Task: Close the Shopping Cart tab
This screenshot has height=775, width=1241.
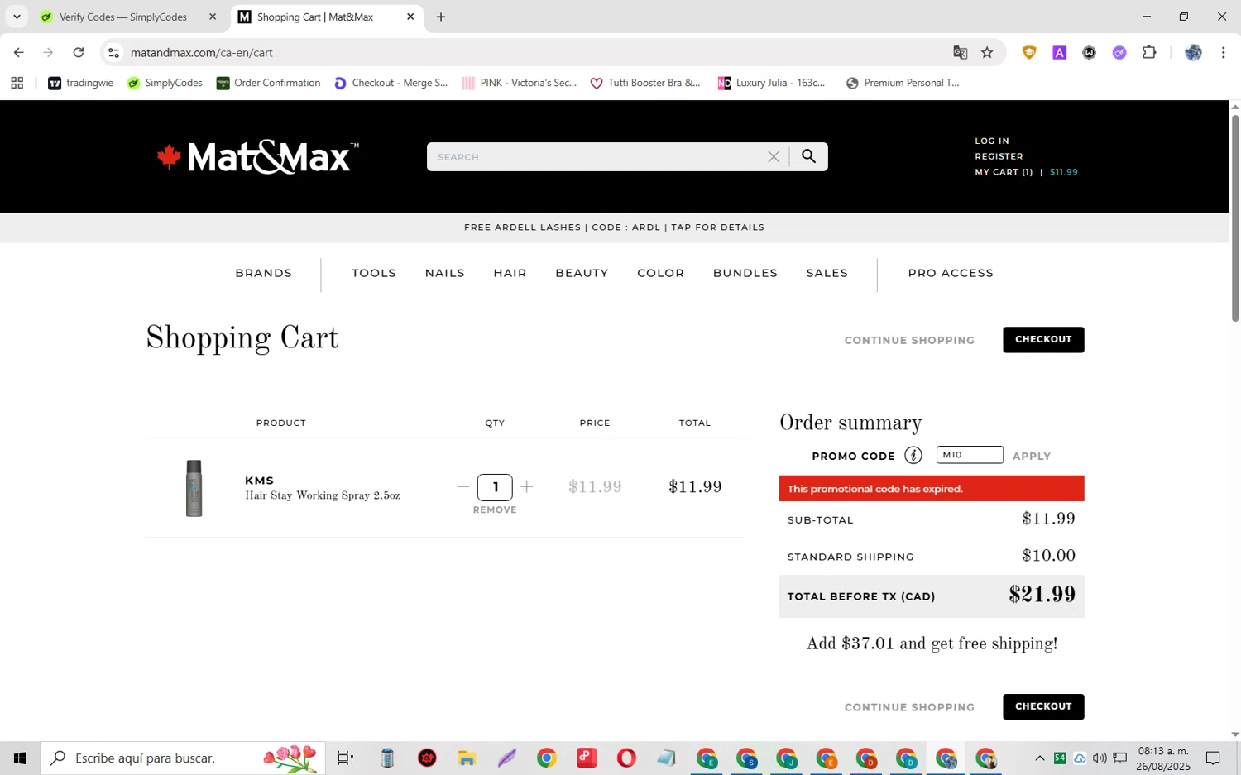Action: click(x=410, y=17)
